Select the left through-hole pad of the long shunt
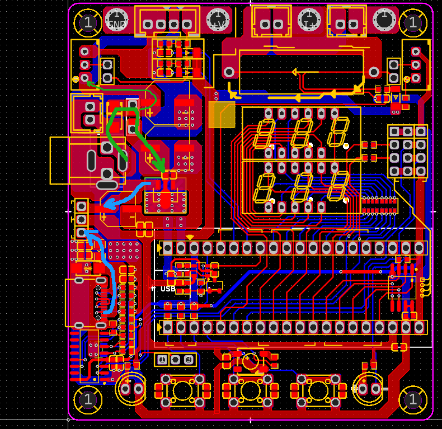The image size is (442, 429). pyautogui.click(x=229, y=72)
